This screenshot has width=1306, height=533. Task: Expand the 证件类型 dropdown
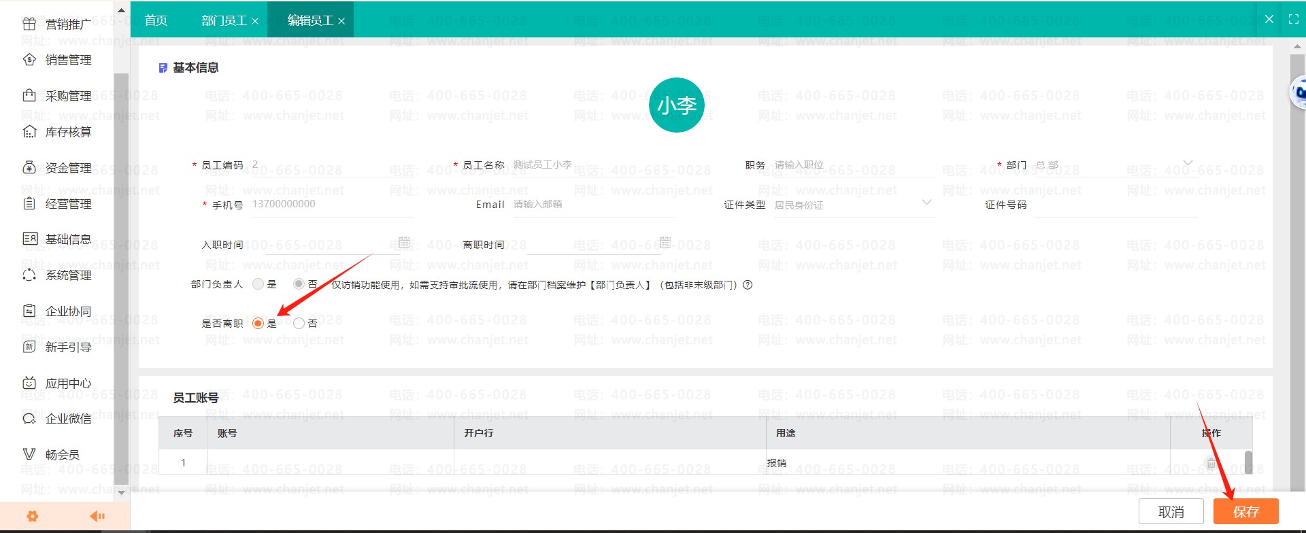926,203
